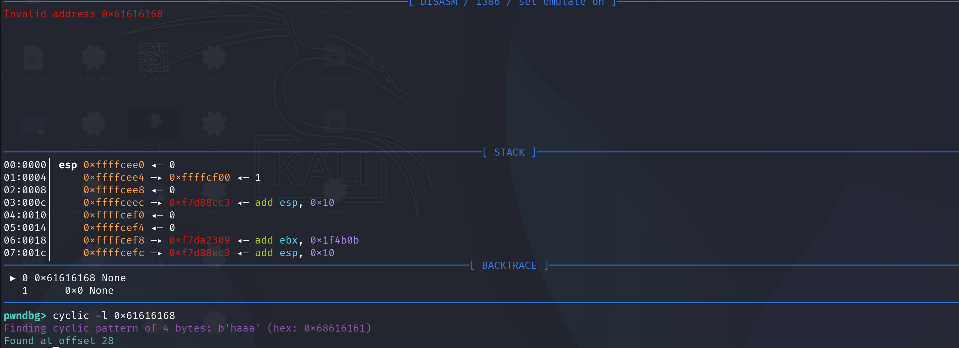Click the current-frame arrow marker in the backtrace
The height and width of the screenshot is (348, 959).
pos(12,278)
